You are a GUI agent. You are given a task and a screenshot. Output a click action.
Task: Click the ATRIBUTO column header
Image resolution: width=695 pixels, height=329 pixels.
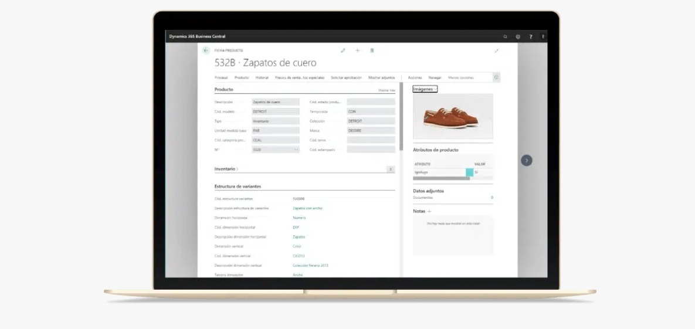pos(422,164)
